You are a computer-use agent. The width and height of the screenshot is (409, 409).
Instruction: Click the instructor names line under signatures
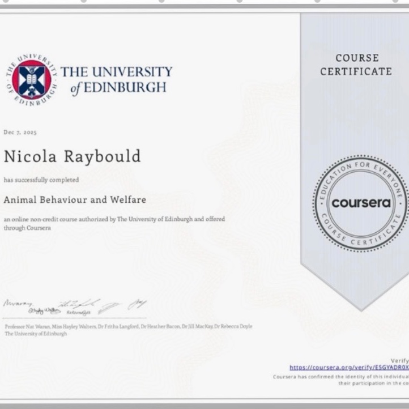click(x=128, y=326)
